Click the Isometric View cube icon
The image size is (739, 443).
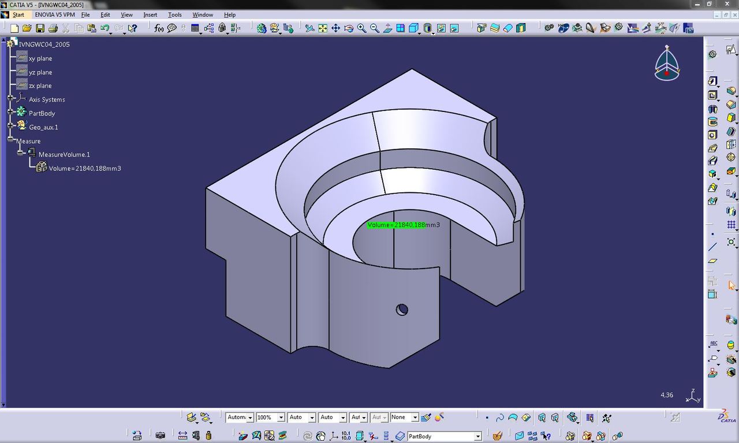(413, 28)
